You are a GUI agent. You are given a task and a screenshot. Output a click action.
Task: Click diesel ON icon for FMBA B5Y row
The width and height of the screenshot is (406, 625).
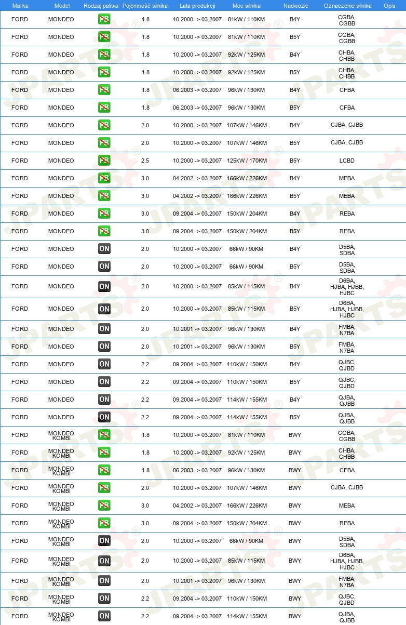pyautogui.click(x=104, y=347)
